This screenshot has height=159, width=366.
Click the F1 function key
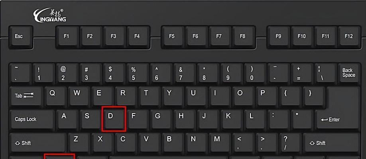(x=67, y=37)
